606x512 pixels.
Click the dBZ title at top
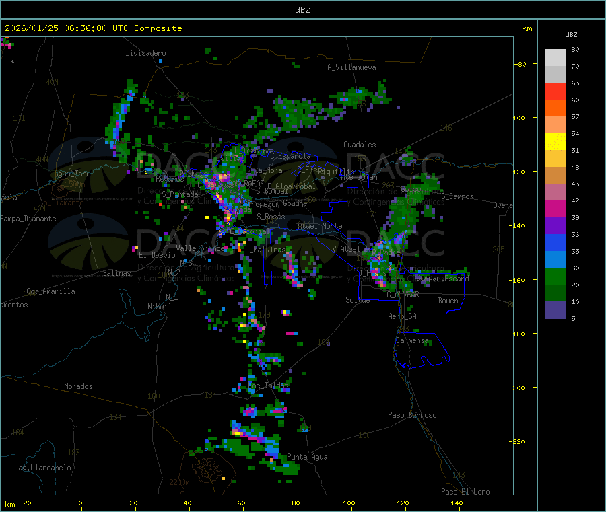(302, 10)
